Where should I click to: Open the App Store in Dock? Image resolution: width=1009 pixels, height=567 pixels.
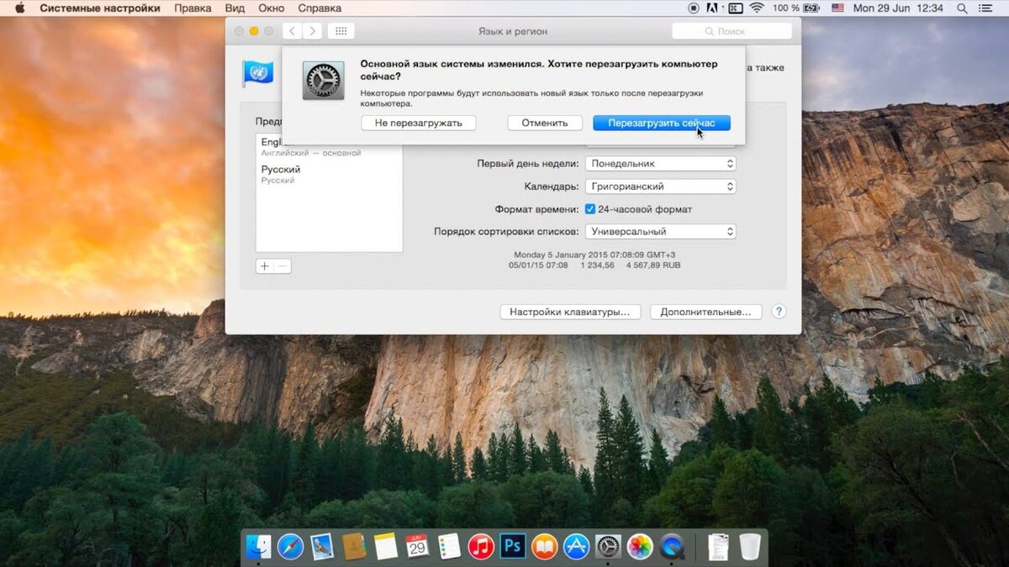[x=576, y=547]
